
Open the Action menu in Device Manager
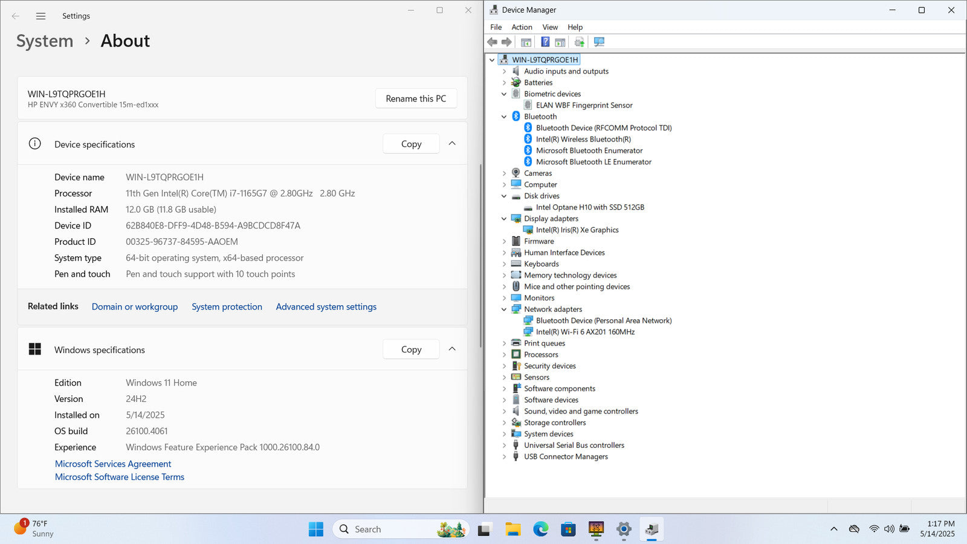point(522,27)
